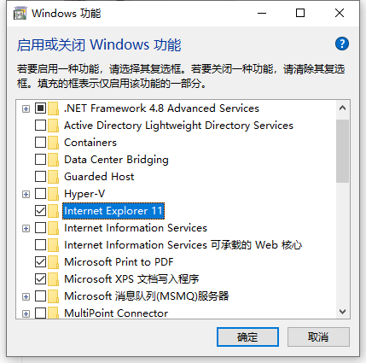The image size is (366, 363).
Task: Expand the MultiPoint Connector node
Action: pos(26,313)
